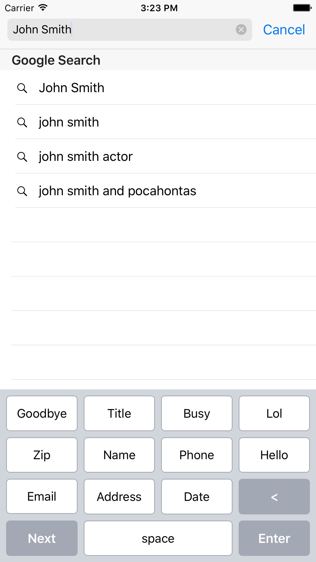Cancel the search

coord(284,30)
